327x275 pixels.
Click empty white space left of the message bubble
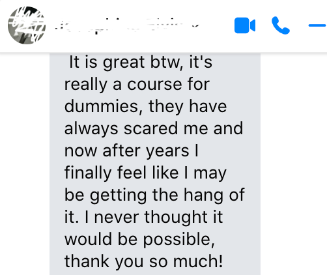point(25,163)
